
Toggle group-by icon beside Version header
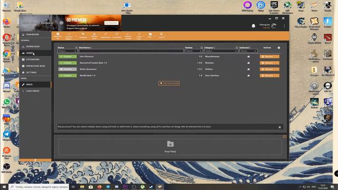(202, 47)
